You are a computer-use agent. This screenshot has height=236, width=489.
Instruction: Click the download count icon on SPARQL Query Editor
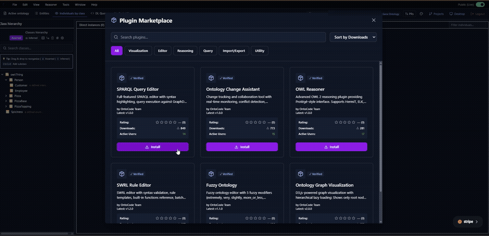click(x=178, y=128)
